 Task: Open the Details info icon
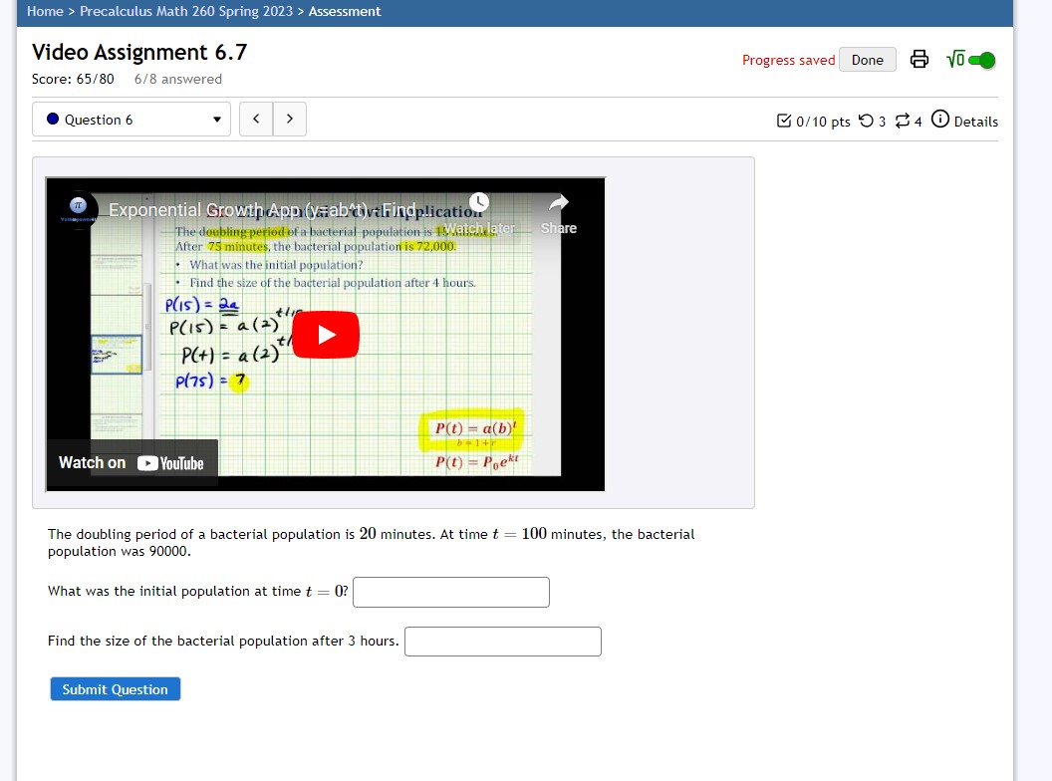point(940,121)
